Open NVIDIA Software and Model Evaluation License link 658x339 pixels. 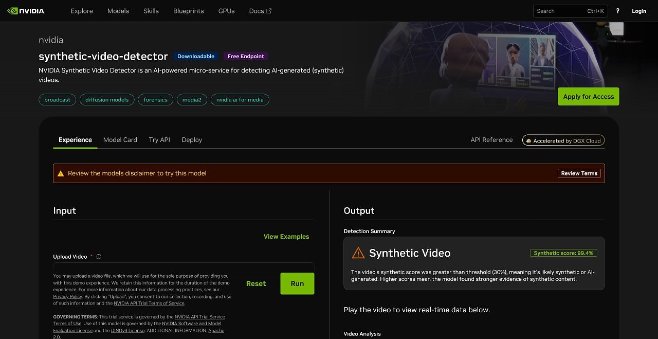pos(137,327)
